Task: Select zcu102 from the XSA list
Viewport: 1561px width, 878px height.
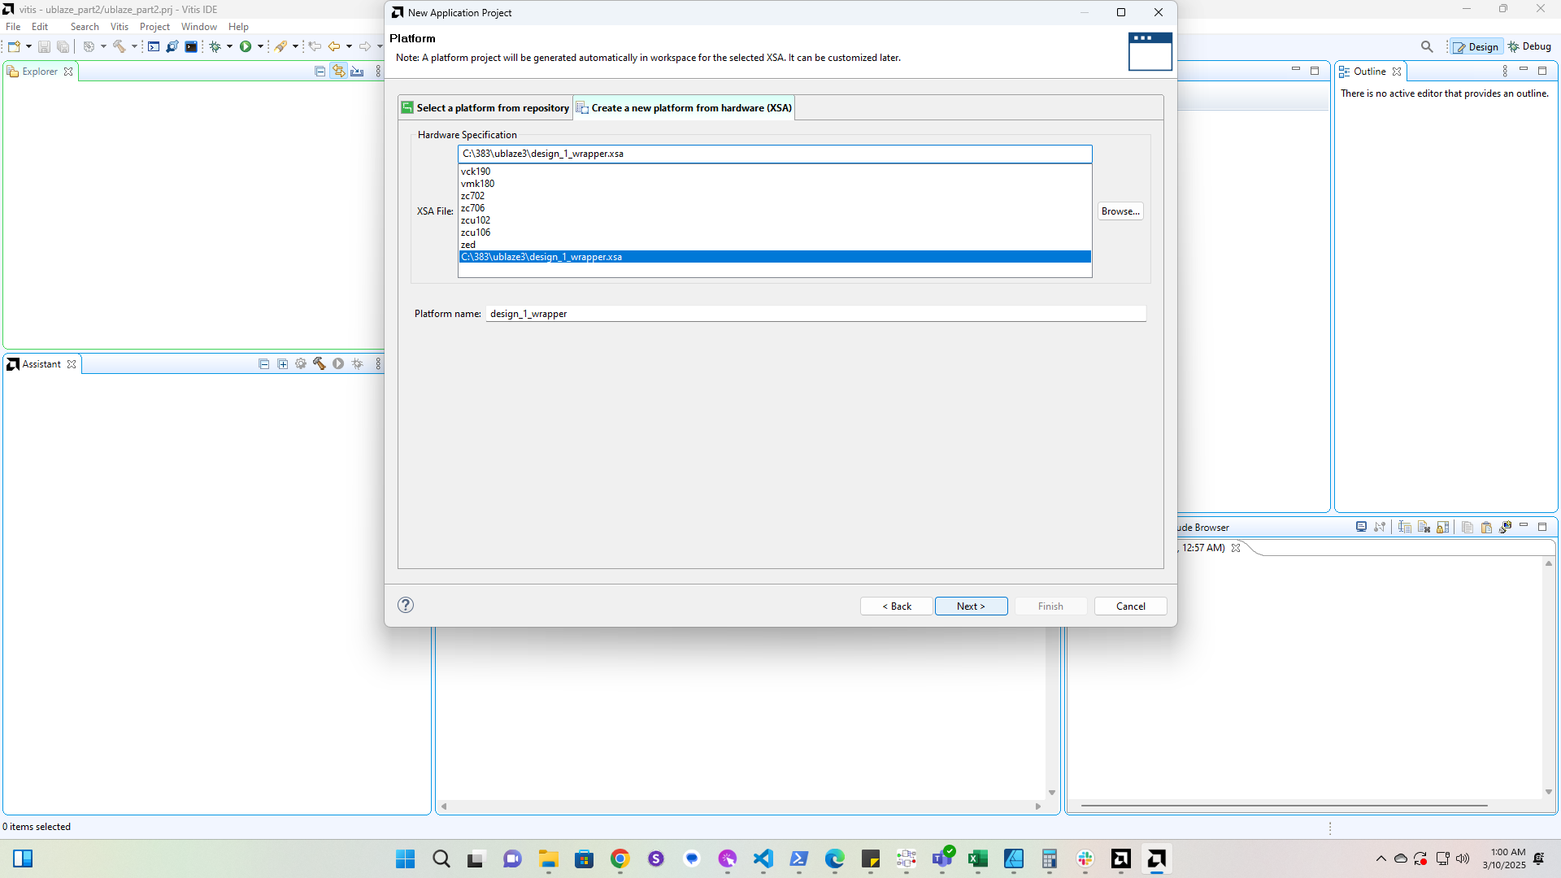Action: 476,220
